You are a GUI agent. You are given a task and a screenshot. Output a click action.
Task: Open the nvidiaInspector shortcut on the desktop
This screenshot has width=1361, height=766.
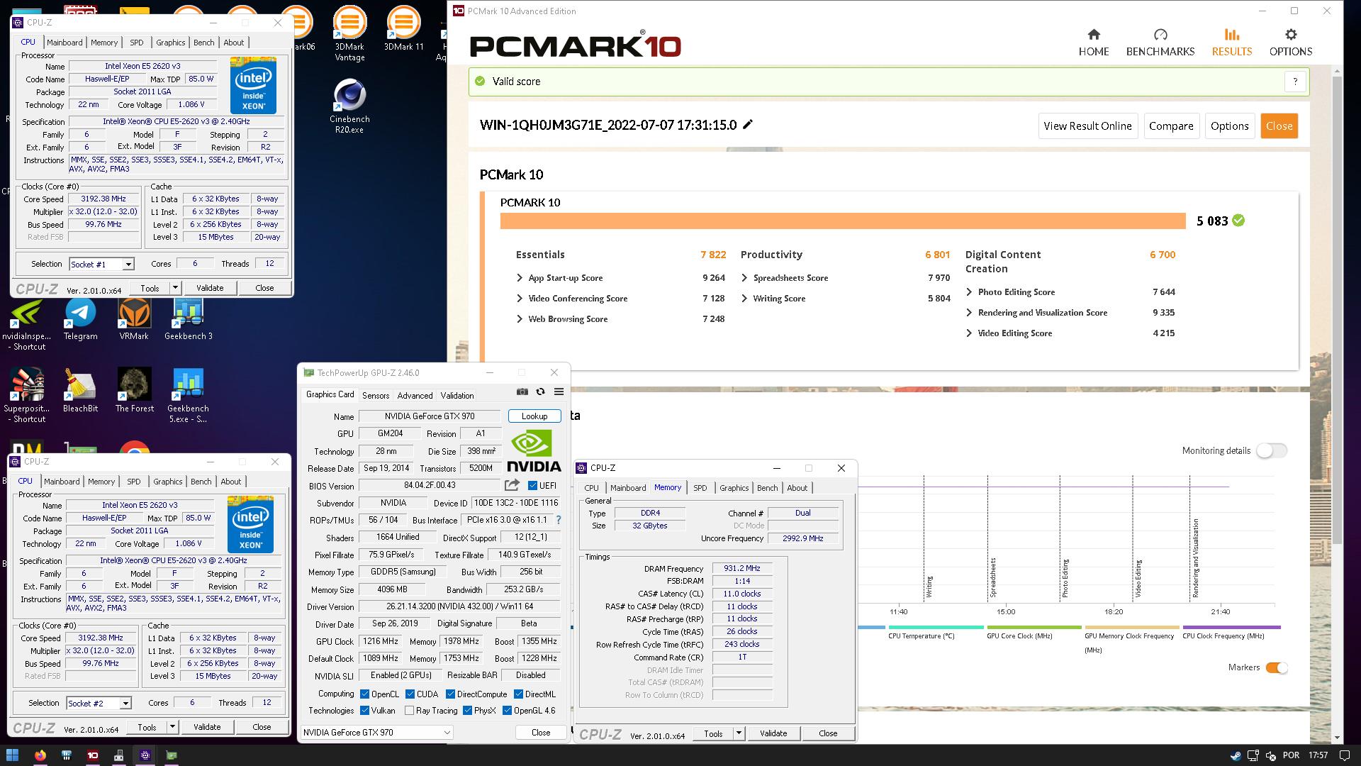click(x=26, y=324)
